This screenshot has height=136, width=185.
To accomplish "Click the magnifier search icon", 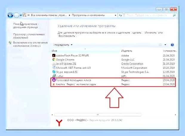I will (174, 15).
